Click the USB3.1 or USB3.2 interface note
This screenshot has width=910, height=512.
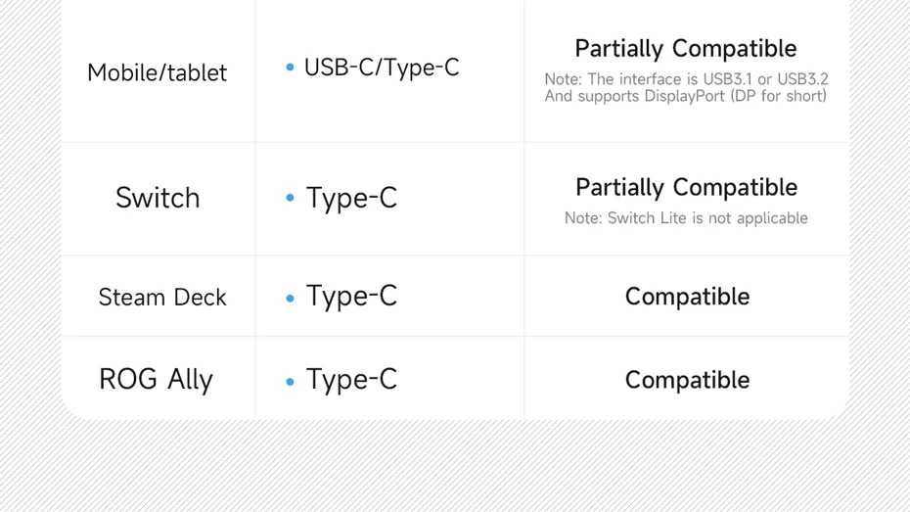coord(686,78)
